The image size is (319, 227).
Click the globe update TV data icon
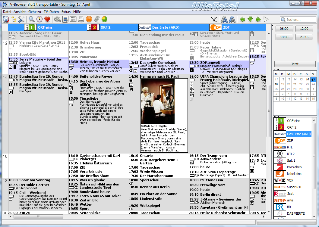[6, 19]
